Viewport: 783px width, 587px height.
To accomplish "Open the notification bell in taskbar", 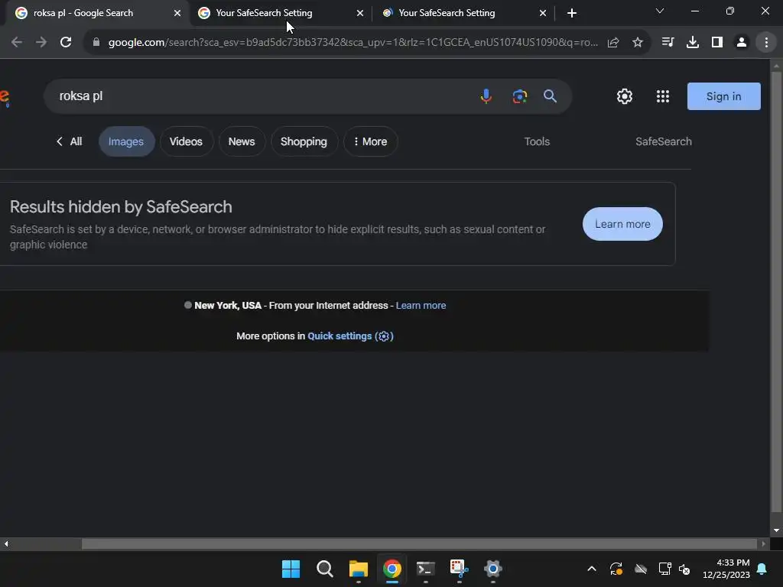I will pos(762,569).
